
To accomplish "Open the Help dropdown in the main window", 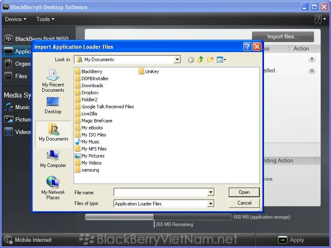I will click(320, 19).
